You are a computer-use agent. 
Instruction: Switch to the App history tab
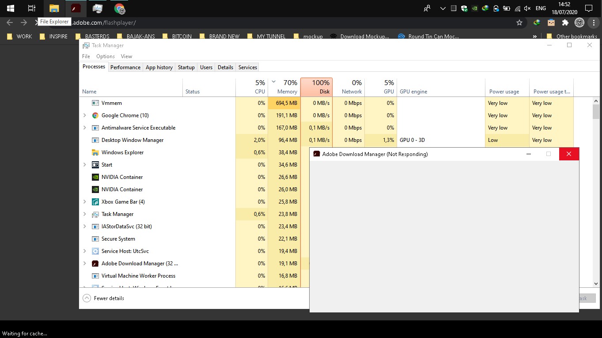tap(159, 67)
